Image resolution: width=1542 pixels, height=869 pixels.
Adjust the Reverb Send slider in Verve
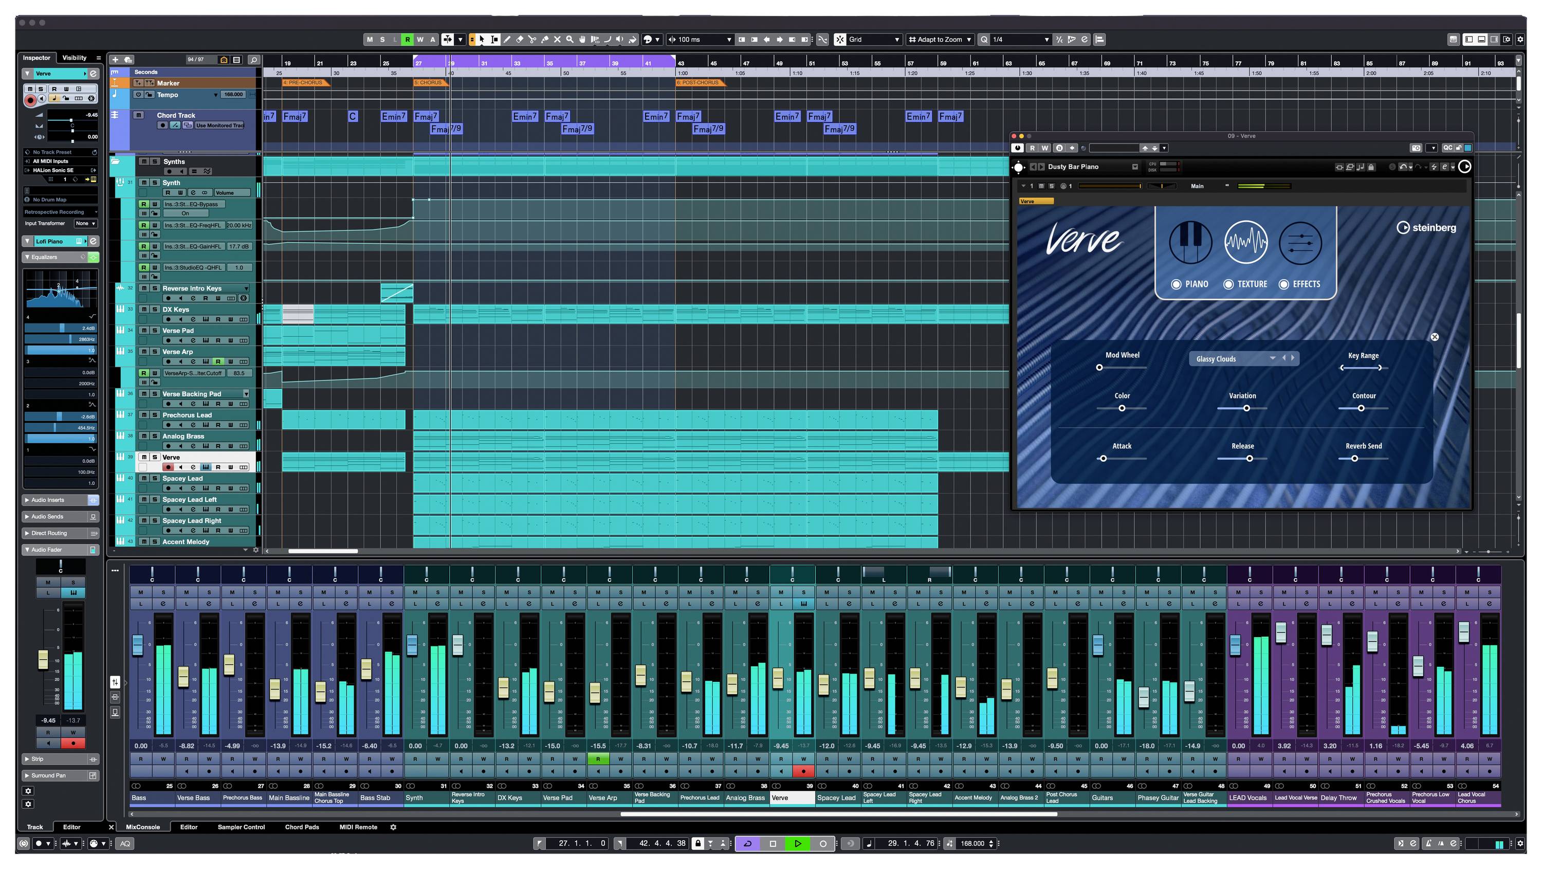[x=1354, y=458]
